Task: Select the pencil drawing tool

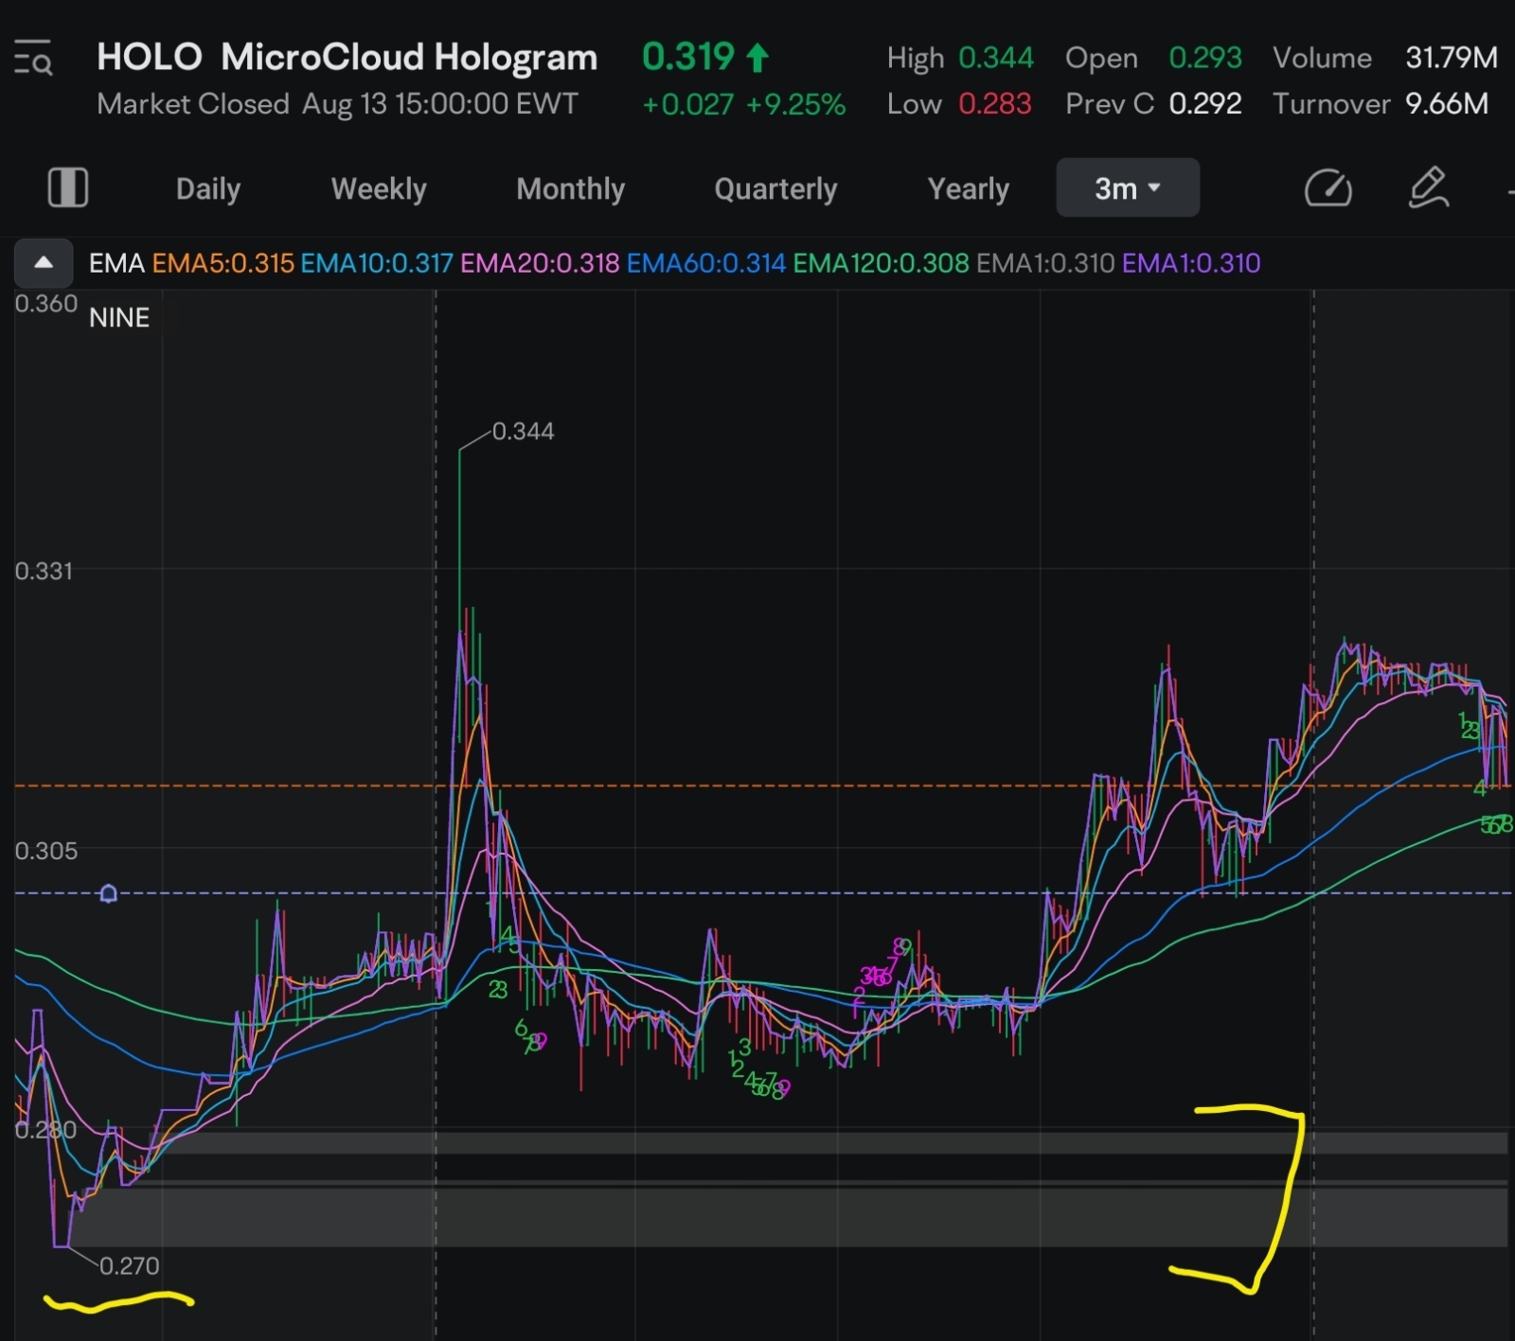Action: 1428,187
